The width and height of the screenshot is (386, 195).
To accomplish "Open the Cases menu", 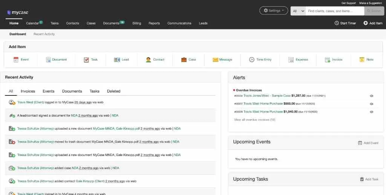I will click(91, 23).
